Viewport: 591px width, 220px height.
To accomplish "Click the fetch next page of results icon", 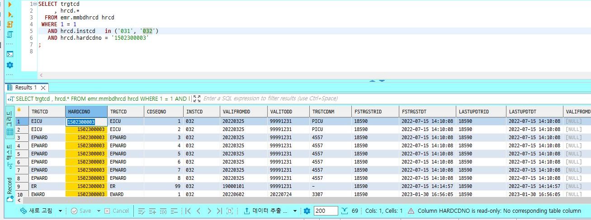I will 230,211.
